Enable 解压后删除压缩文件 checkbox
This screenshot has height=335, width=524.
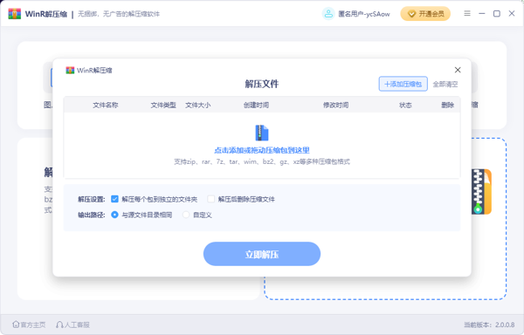coord(210,199)
